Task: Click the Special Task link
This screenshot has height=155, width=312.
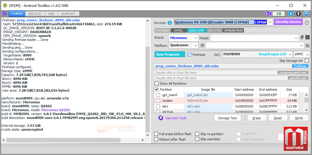Action: pos(176,118)
